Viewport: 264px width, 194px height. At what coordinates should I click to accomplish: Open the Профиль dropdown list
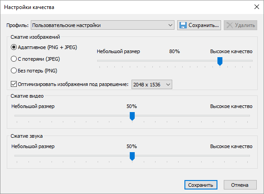[102, 25]
